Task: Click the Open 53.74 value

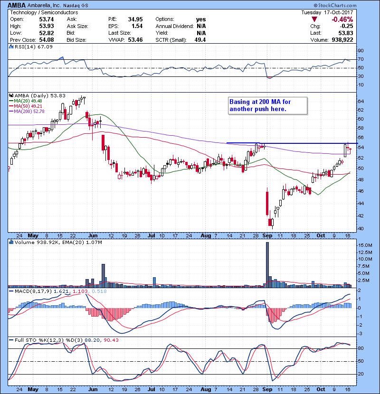Action: coord(47,19)
